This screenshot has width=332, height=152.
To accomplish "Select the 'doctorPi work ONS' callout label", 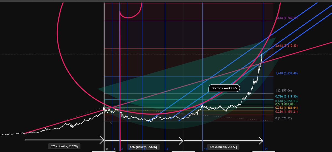I will (224, 88).
